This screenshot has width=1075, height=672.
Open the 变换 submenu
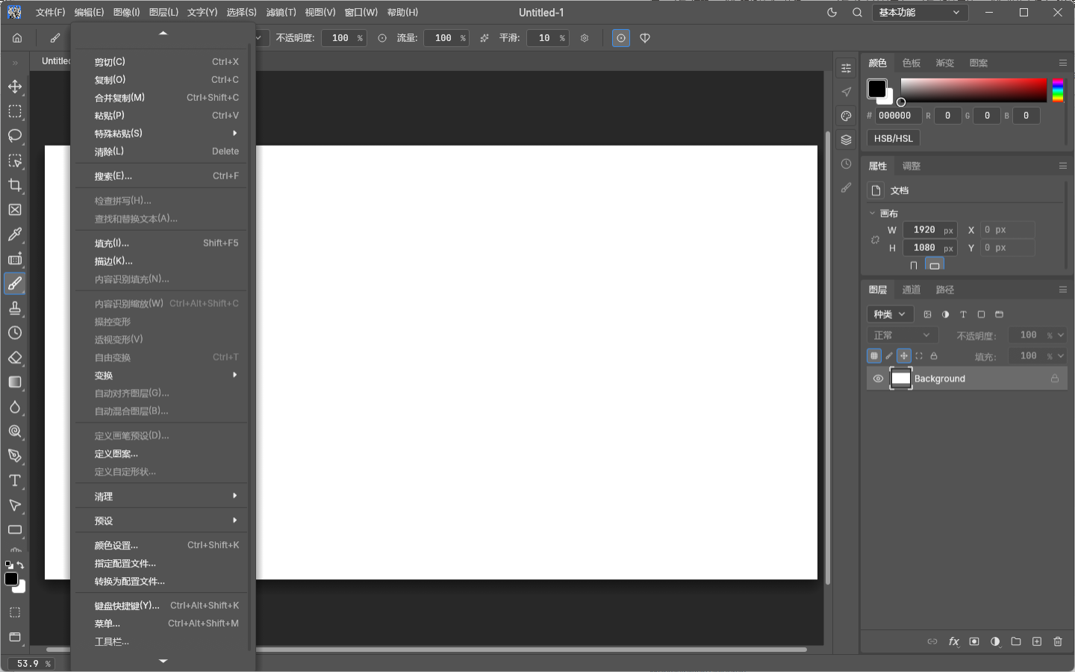[161, 376]
